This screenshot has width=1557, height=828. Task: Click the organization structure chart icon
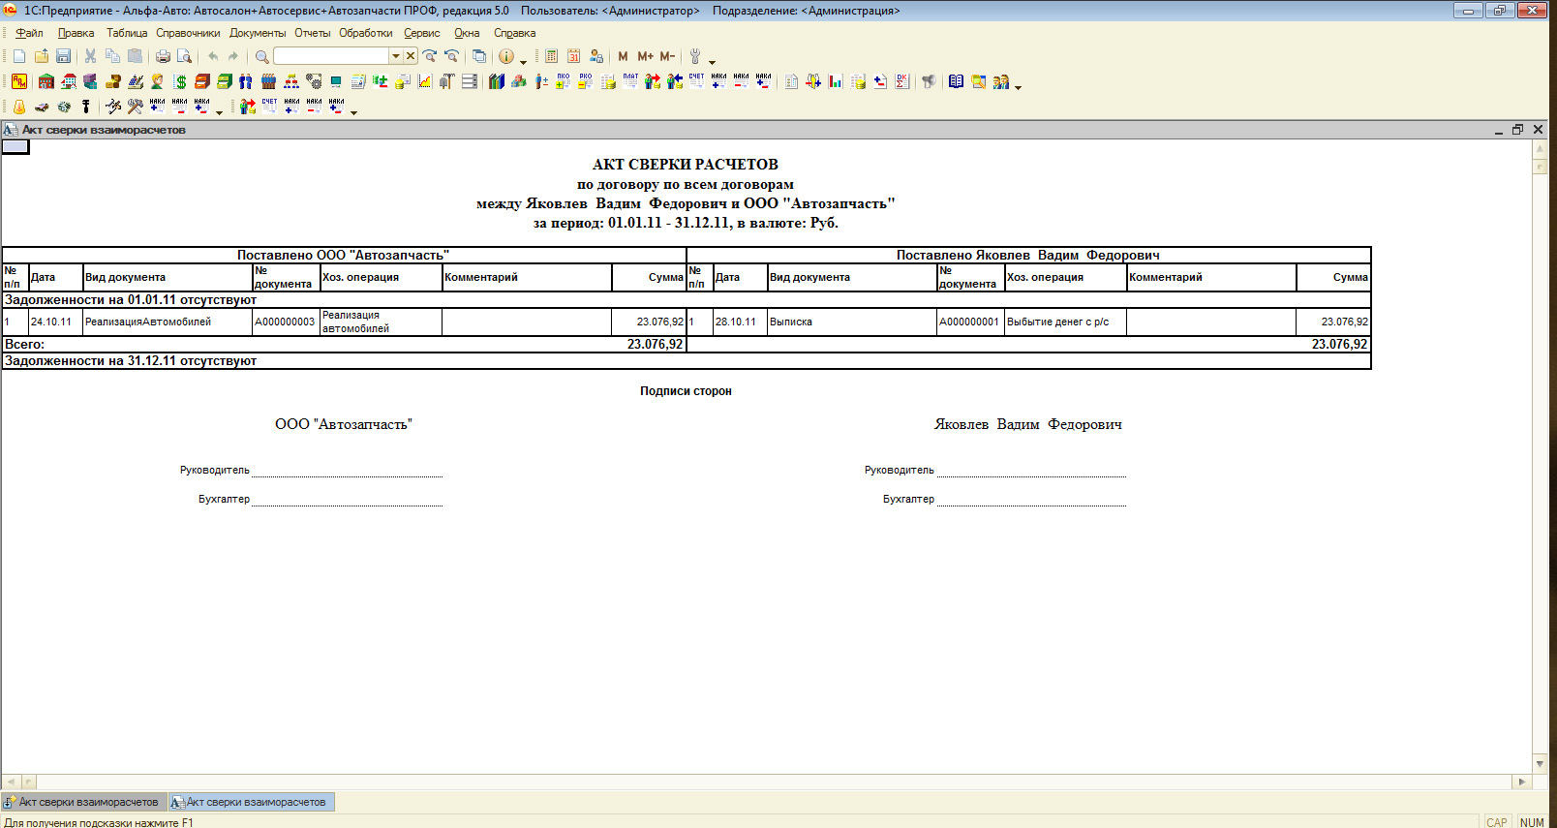click(x=290, y=81)
